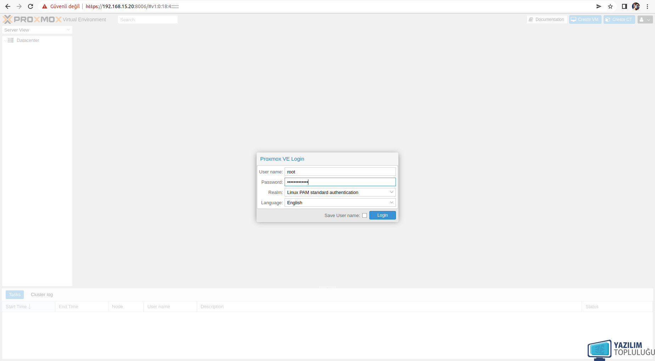Click the browser back arrow
655x361 pixels.
[x=8, y=6]
